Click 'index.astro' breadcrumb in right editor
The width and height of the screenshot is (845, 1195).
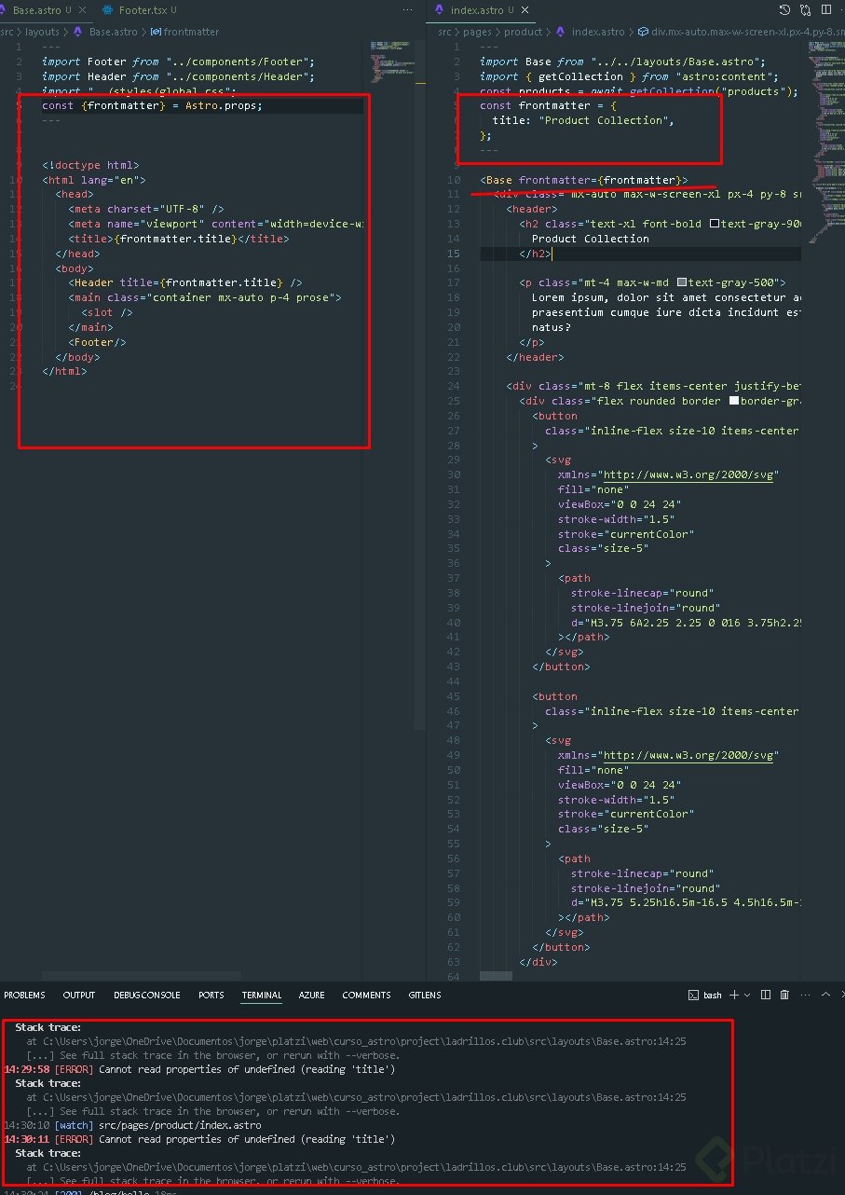(599, 32)
